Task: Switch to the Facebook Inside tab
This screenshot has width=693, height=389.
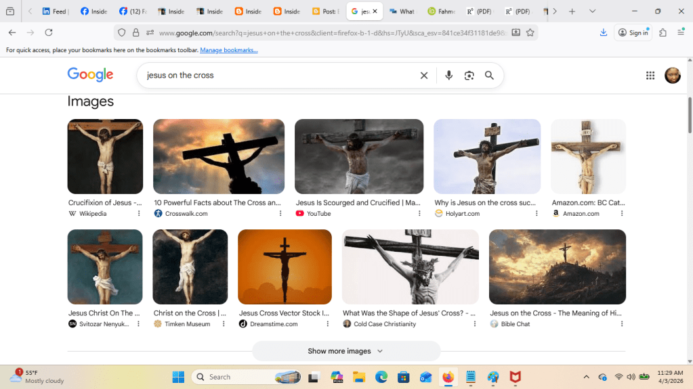Action: 93,11
